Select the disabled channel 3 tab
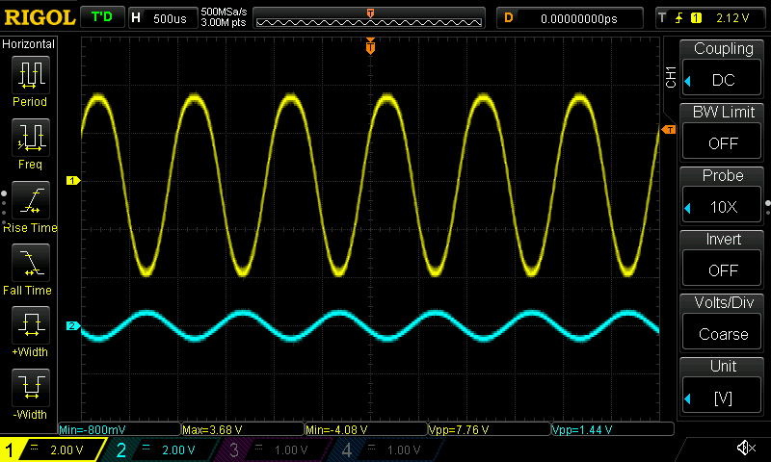The width and height of the screenshot is (771, 462). 273,449
